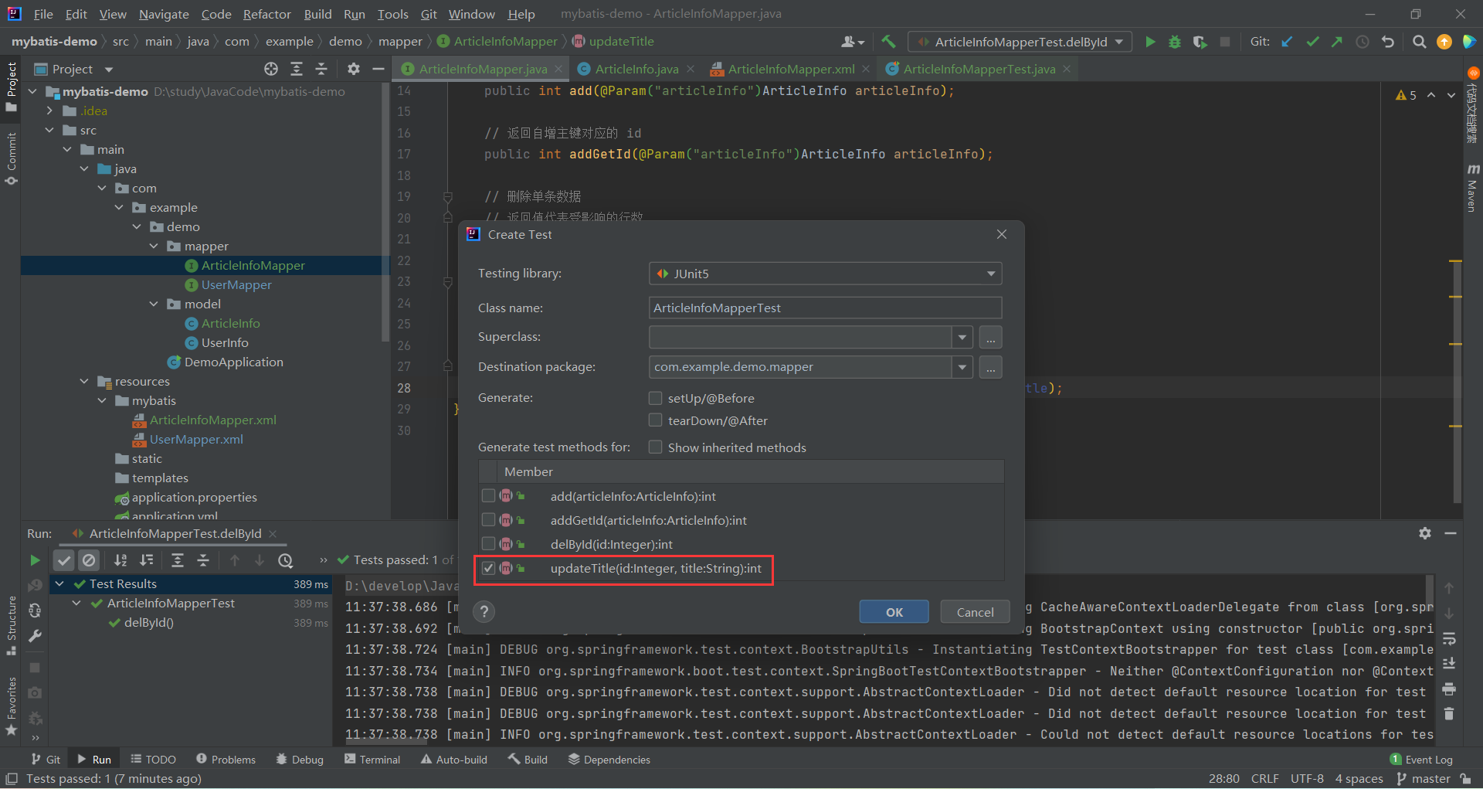Image resolution: width=1483 pixels, height=789 pixels.
Task: Show Git history clock icon
Action: (1363, 42)
